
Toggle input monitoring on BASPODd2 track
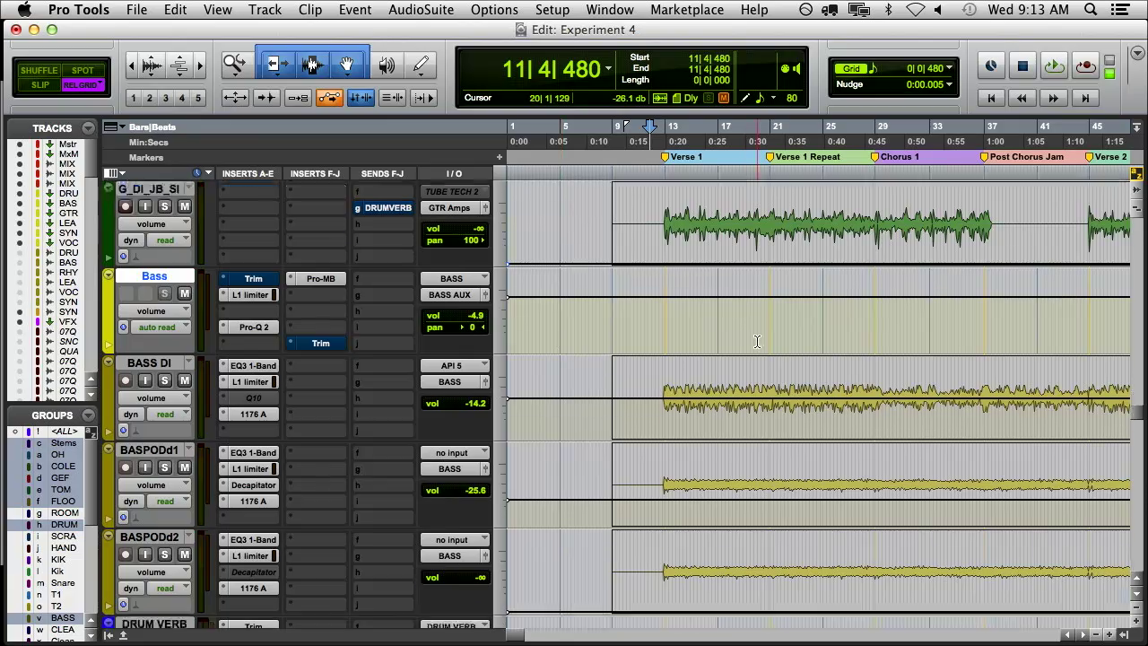tap(145, 554)
